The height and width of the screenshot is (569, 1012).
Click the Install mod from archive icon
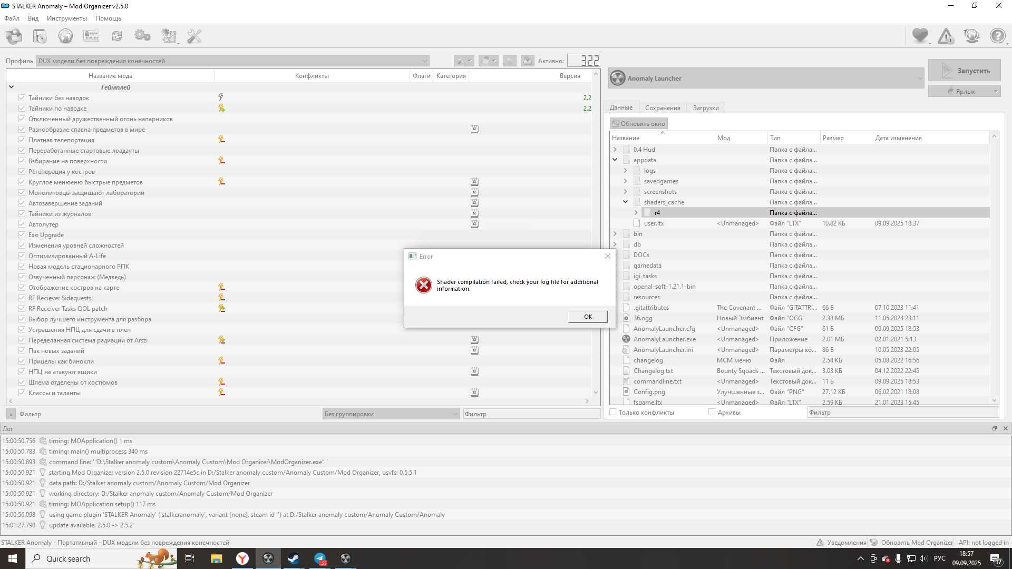click(40, 36)
